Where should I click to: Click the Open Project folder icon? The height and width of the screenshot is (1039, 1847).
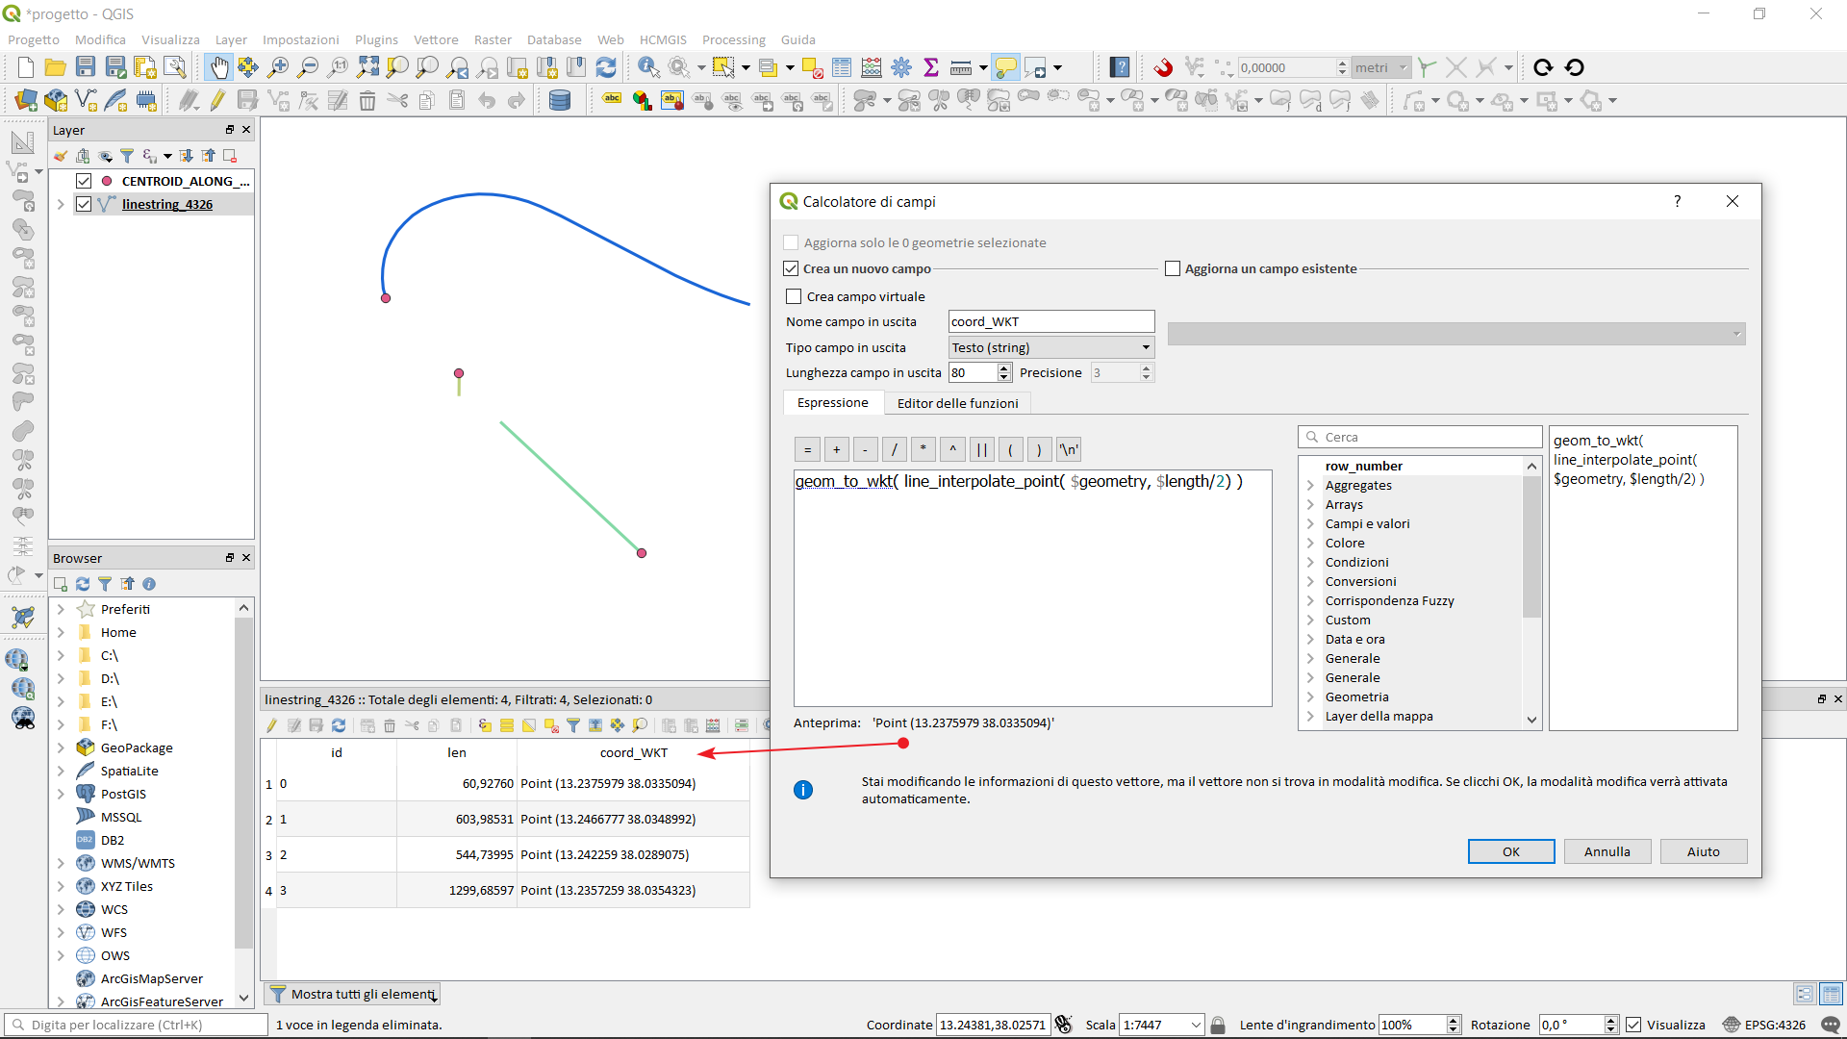pyautogui.click(x=56, y=67)
